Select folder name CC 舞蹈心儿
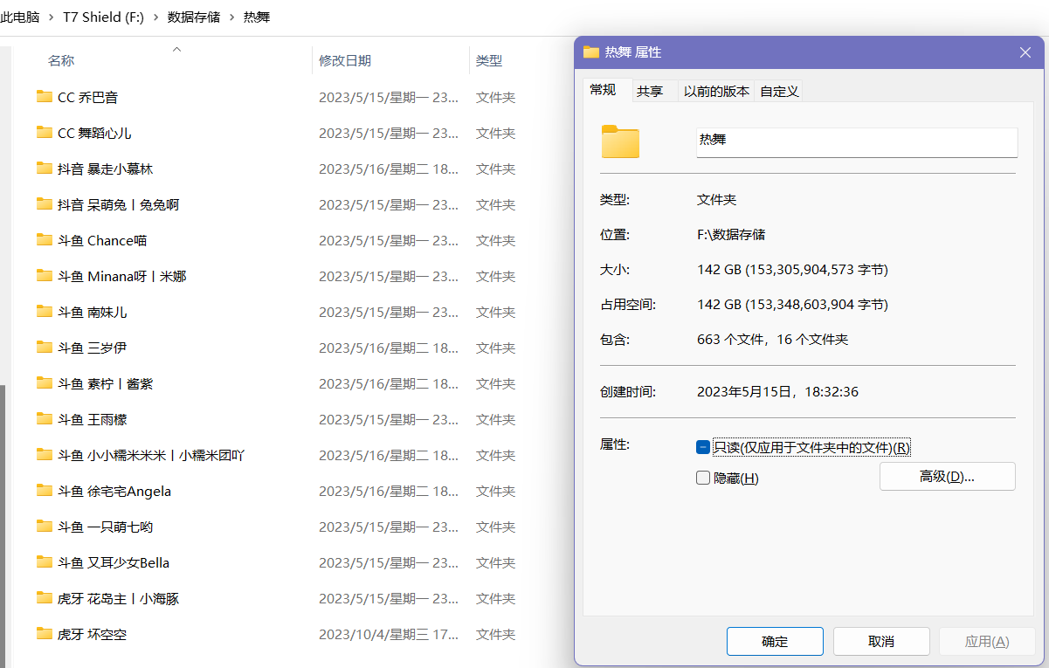 point(94,133)
